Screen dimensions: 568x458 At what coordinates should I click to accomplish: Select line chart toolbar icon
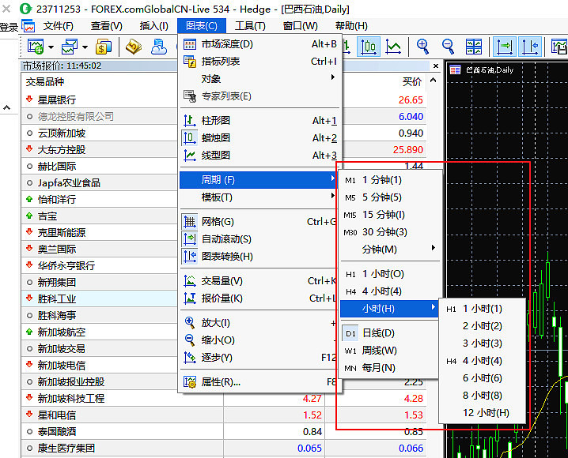point(393,47)
